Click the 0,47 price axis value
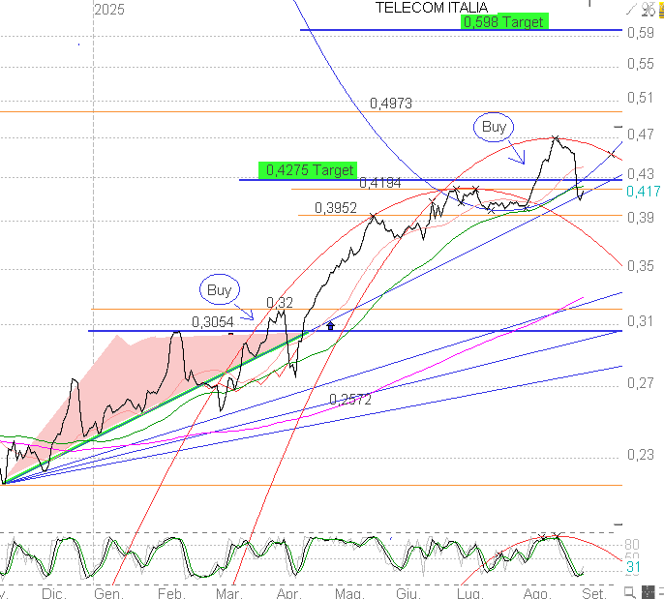 click(x=641, y=135)
